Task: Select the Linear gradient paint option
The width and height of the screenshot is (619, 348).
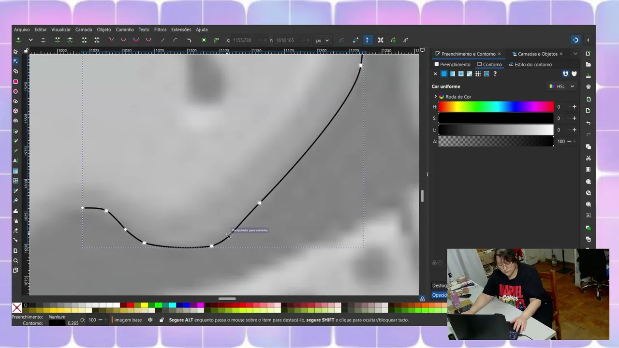Action: tap(452, 74)
